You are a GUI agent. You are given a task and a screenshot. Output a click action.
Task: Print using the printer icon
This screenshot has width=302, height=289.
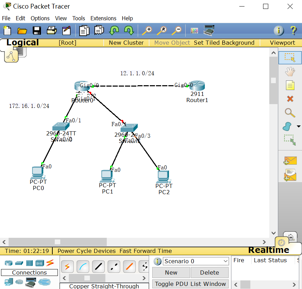click(52, 30)
